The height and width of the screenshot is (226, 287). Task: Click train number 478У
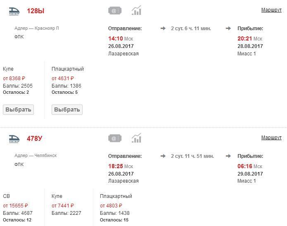click(34, 138)
